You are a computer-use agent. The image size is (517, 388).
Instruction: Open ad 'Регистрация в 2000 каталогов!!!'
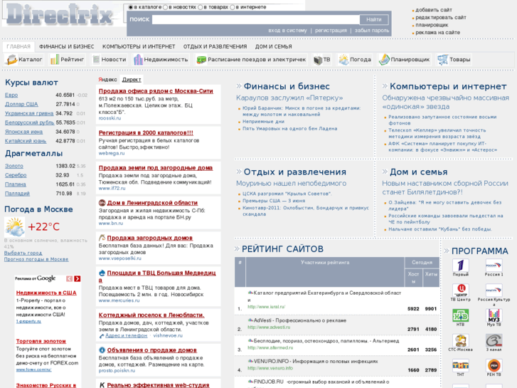coord(146,132)
